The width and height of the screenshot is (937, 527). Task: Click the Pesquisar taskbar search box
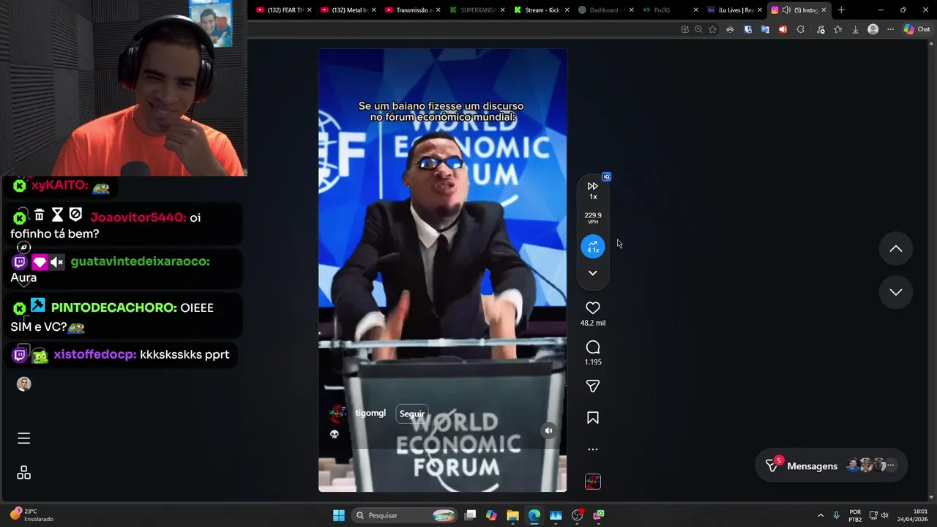click(404, 515)
